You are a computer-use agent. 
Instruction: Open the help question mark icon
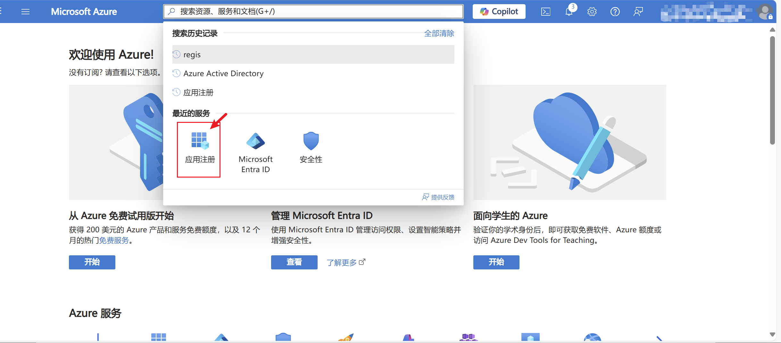[615, 12]
